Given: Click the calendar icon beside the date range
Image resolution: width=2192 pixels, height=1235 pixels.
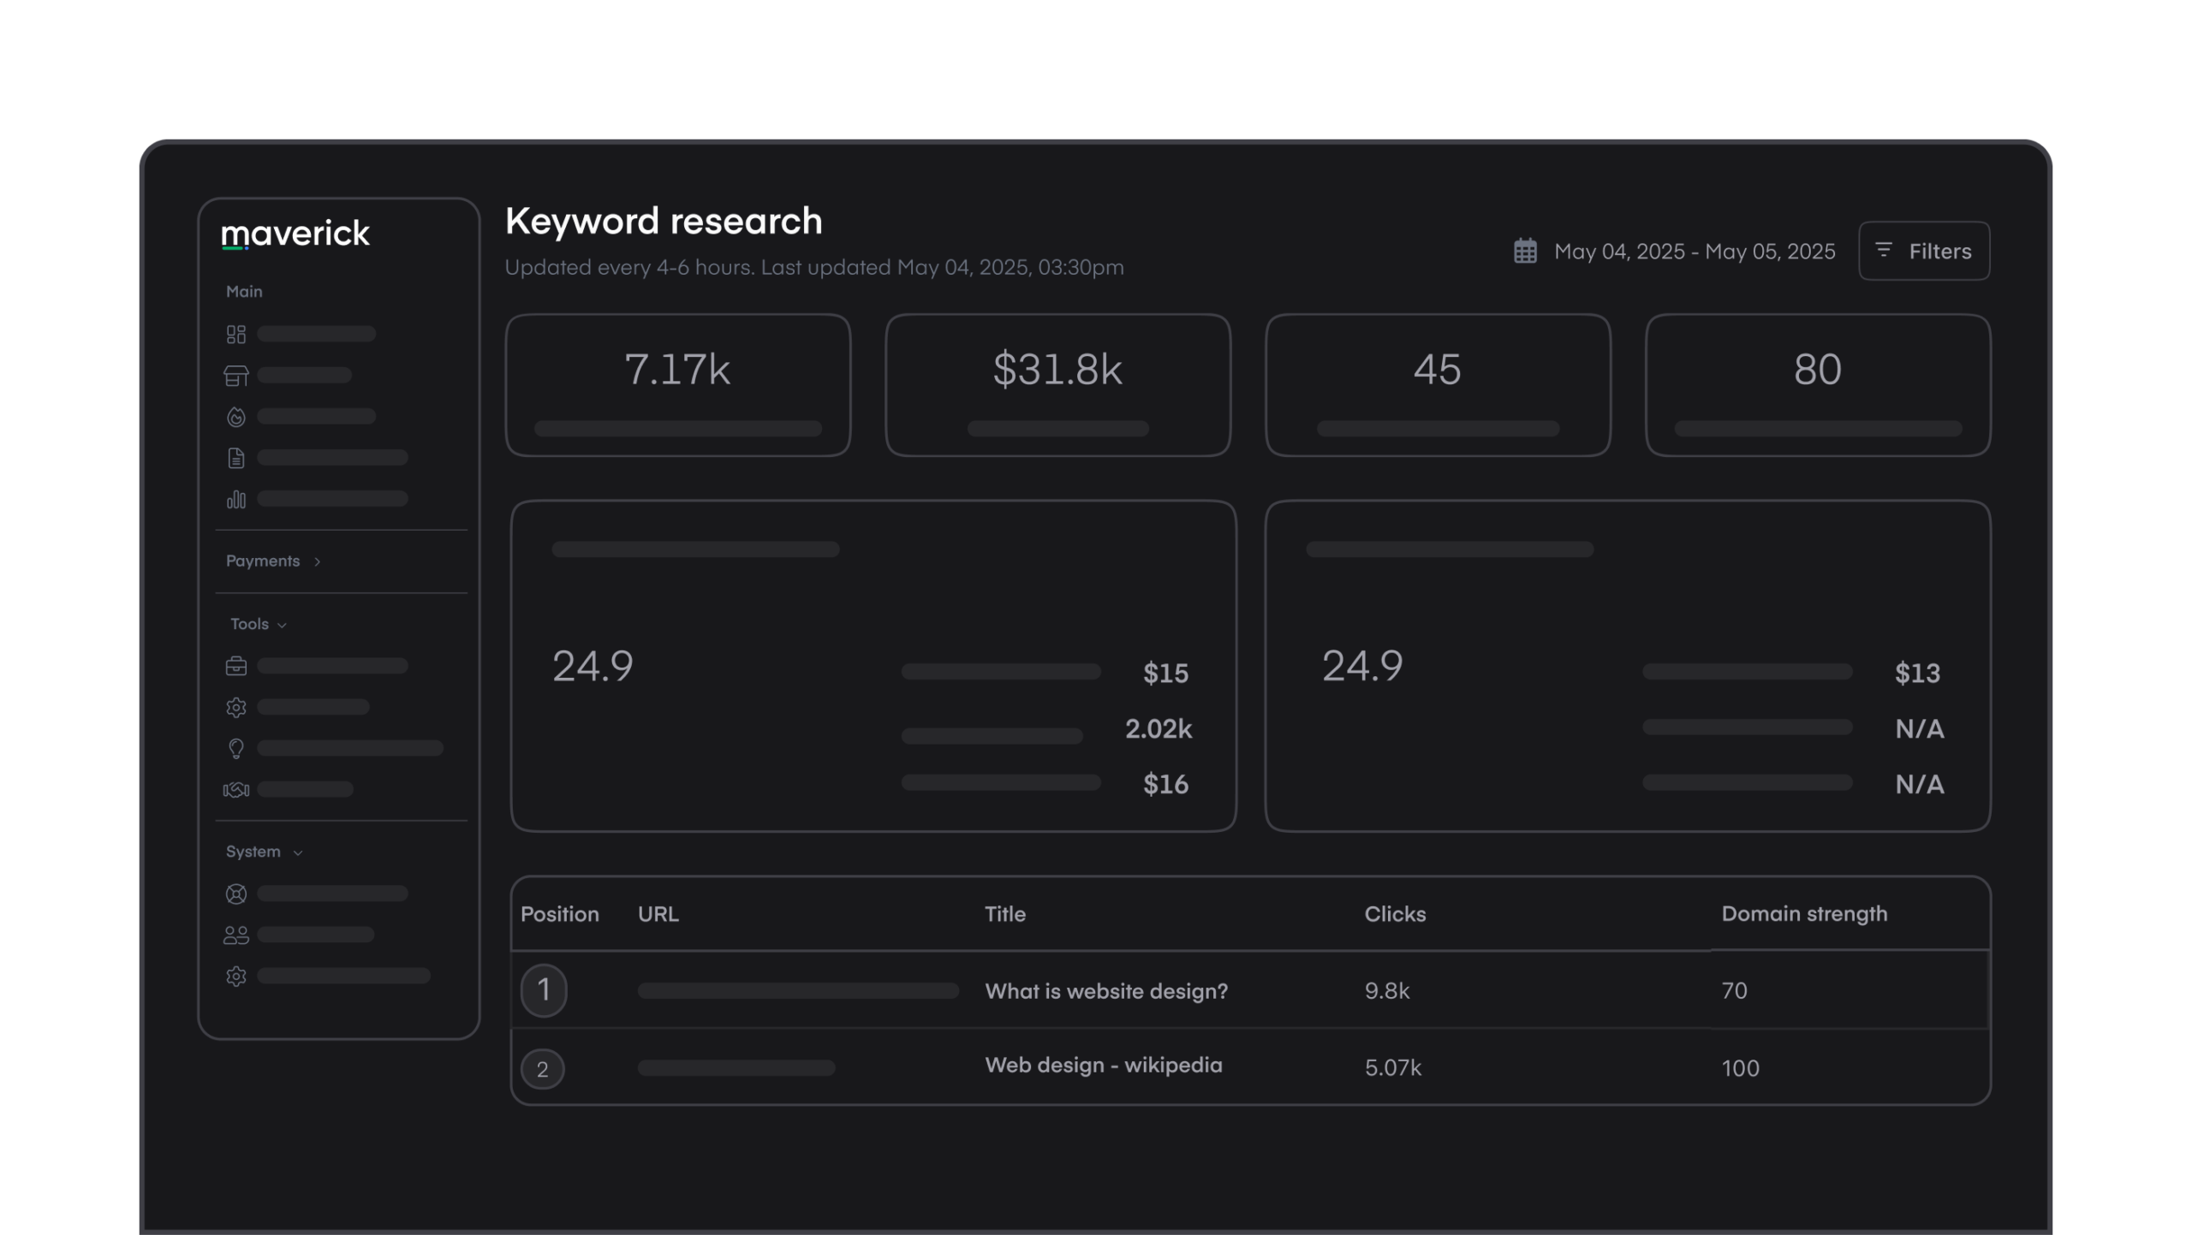Looking at the screenshot, I should pos(1524,251).
